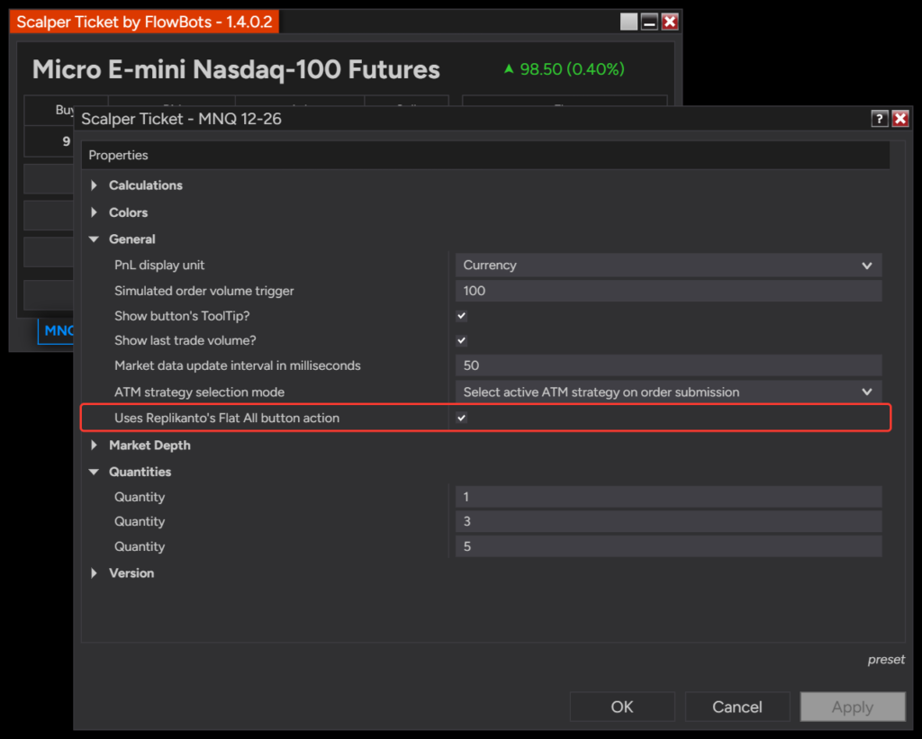Close the Scalper Ticket by FlowBots window
Screen dimensions: 922x739
(670, 22)
